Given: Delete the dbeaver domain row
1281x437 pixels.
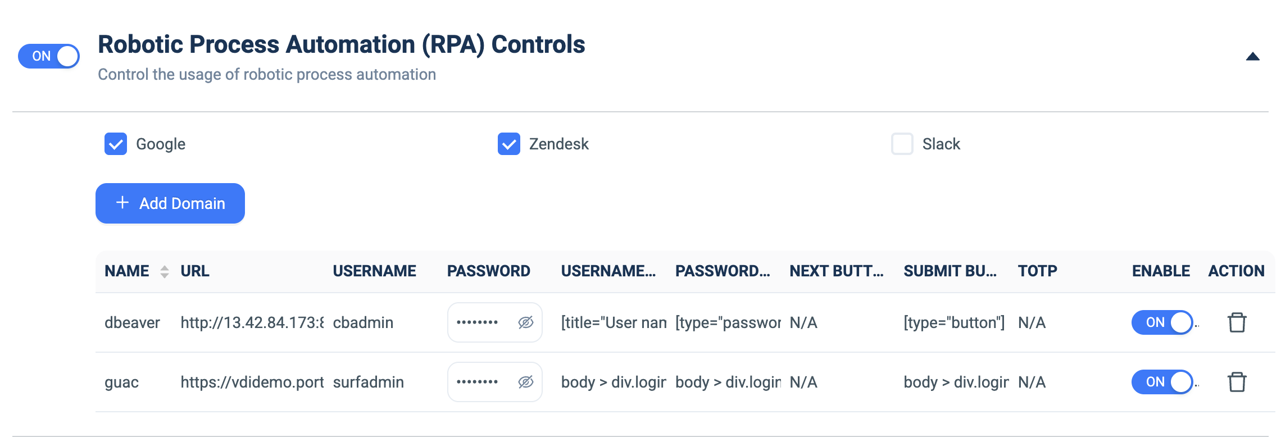Looking at the screenshot, I should pyautogui.click(x=1237, y=322).
